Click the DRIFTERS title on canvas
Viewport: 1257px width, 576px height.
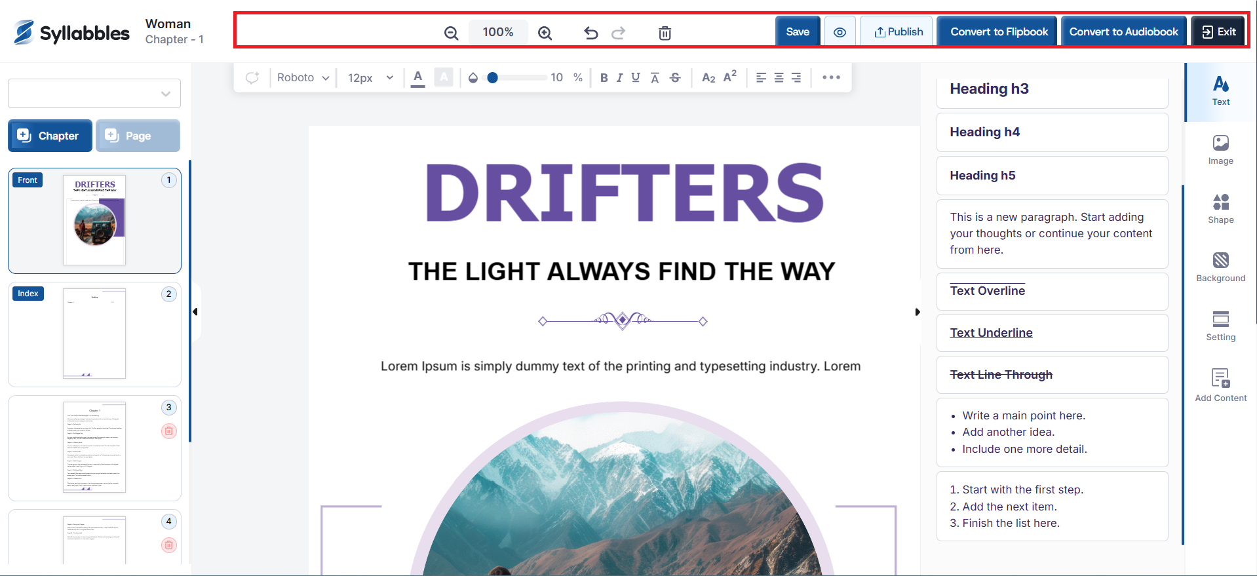624,193
